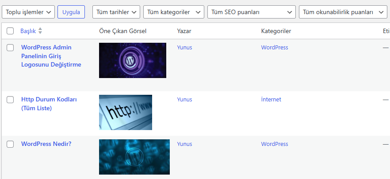390x179 pixels.
Task: Expand the Tüm tarihler date filter
Action: pyautogui.click(x=116, y=12)
